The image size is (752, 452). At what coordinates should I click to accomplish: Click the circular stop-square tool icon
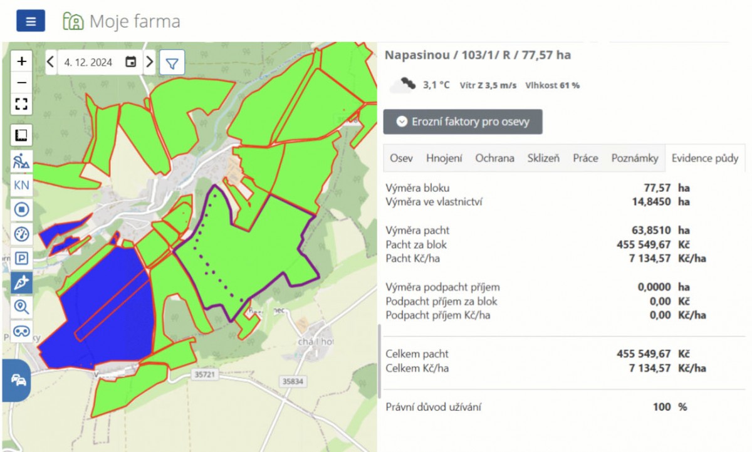click(x=22, y=209)
